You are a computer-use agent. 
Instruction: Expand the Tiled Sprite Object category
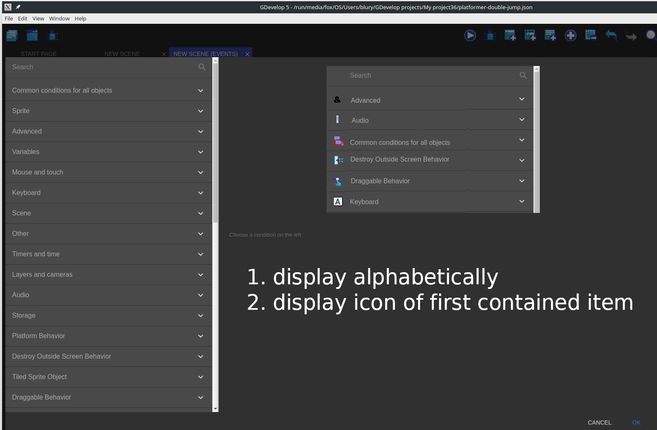pos(109,377)
